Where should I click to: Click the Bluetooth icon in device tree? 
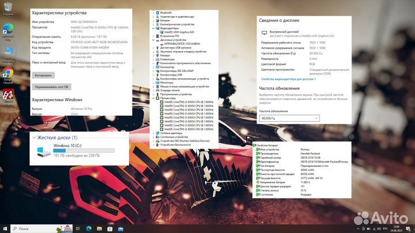[x=157, y=13]
